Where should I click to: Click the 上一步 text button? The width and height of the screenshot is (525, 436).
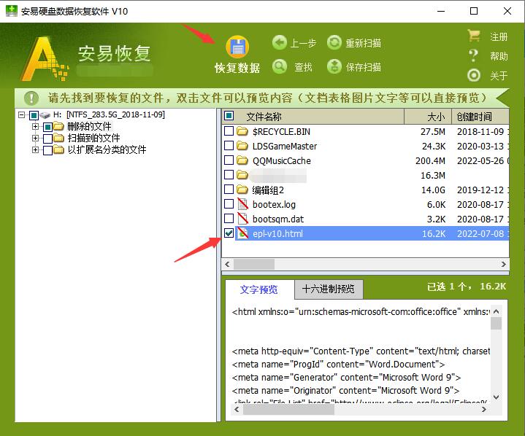click(303, 43)
